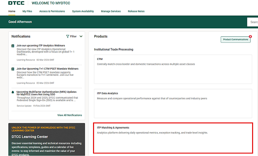The height and width of the screenshot is (156, 258).
Task: Click the View All Notifications link
Action: [70, 115]
